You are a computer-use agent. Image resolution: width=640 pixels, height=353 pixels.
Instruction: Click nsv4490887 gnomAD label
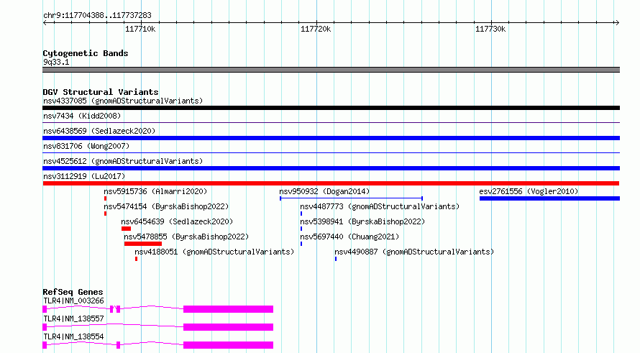(414, 252)
